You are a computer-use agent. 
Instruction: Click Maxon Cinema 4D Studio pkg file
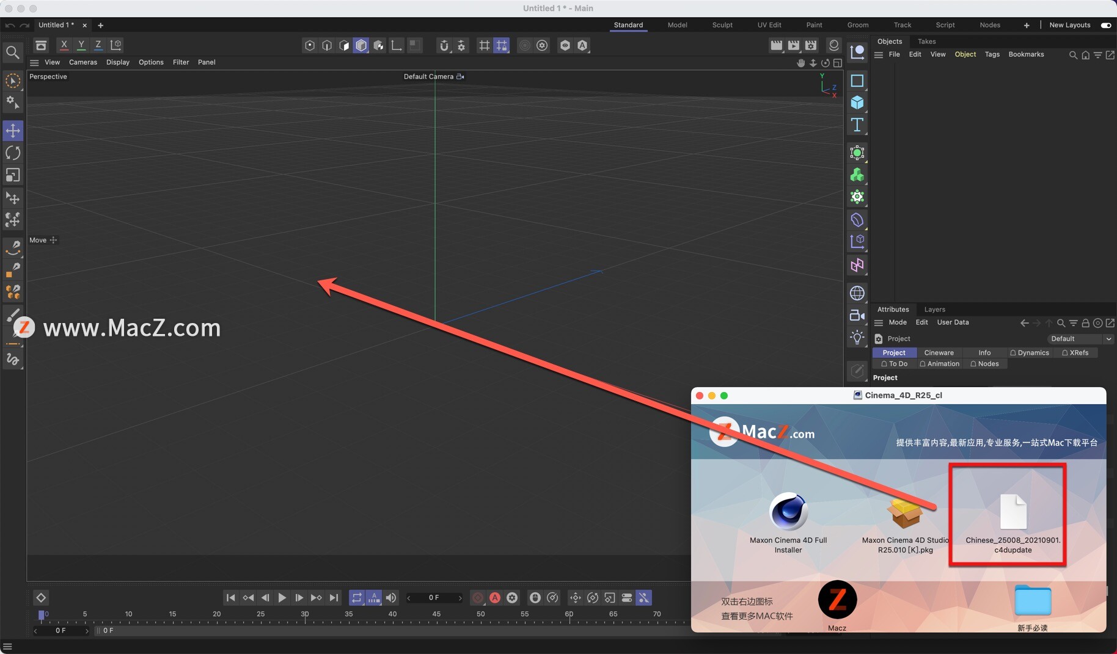[905, 513]
